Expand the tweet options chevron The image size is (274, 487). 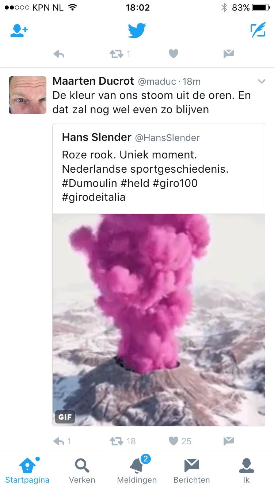[x=262, y=81]
